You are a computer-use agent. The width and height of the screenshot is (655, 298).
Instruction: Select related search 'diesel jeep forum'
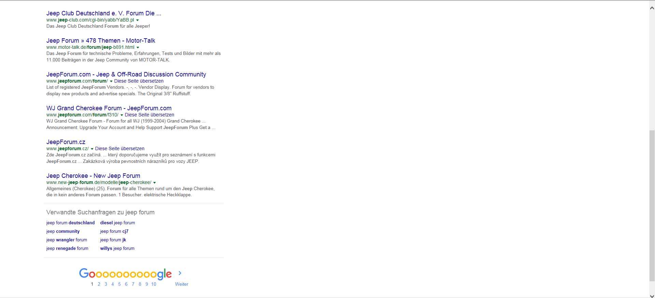(x=117, y=223)
